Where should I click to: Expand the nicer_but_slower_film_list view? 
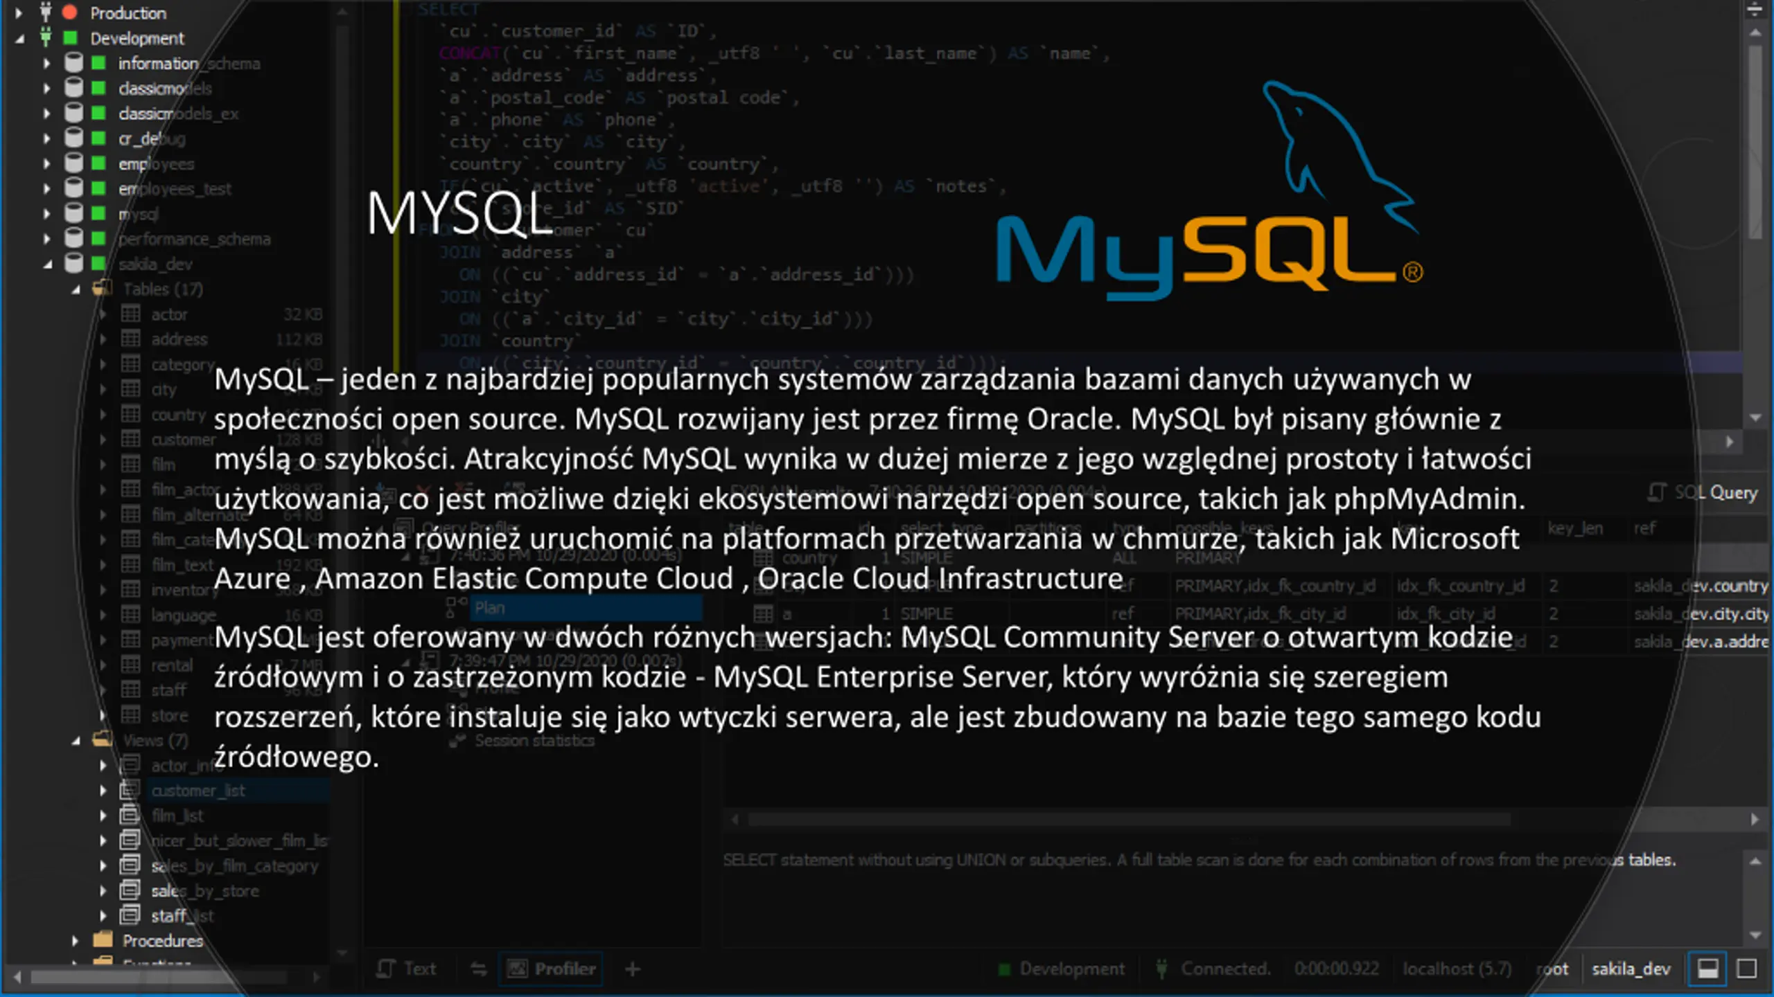(x=103, y=841)
